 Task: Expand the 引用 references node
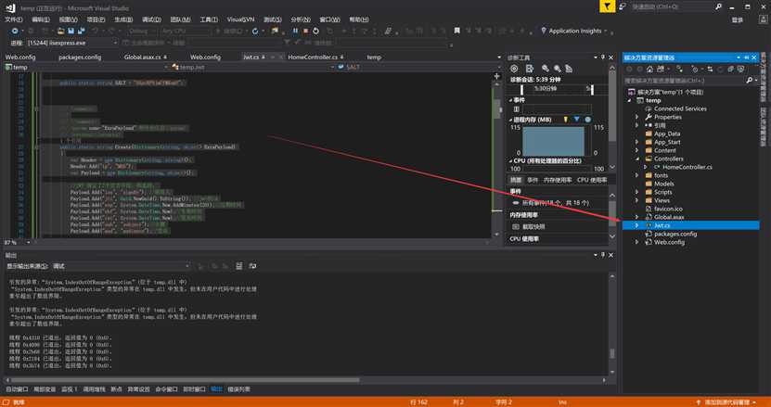(x=637, y=125)
